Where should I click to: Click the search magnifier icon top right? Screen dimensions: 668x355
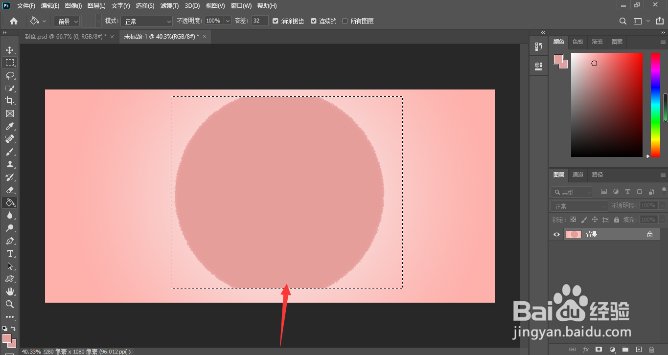click(622, 21)
